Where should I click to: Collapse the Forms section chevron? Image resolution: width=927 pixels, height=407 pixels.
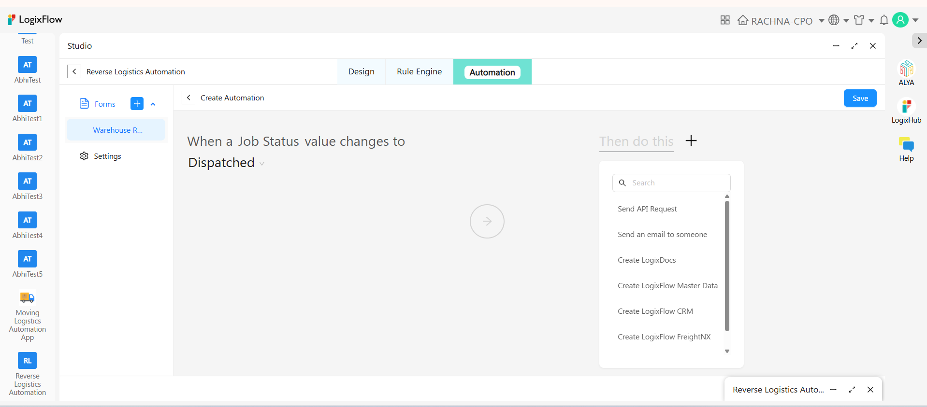click(x=153, y=104)
